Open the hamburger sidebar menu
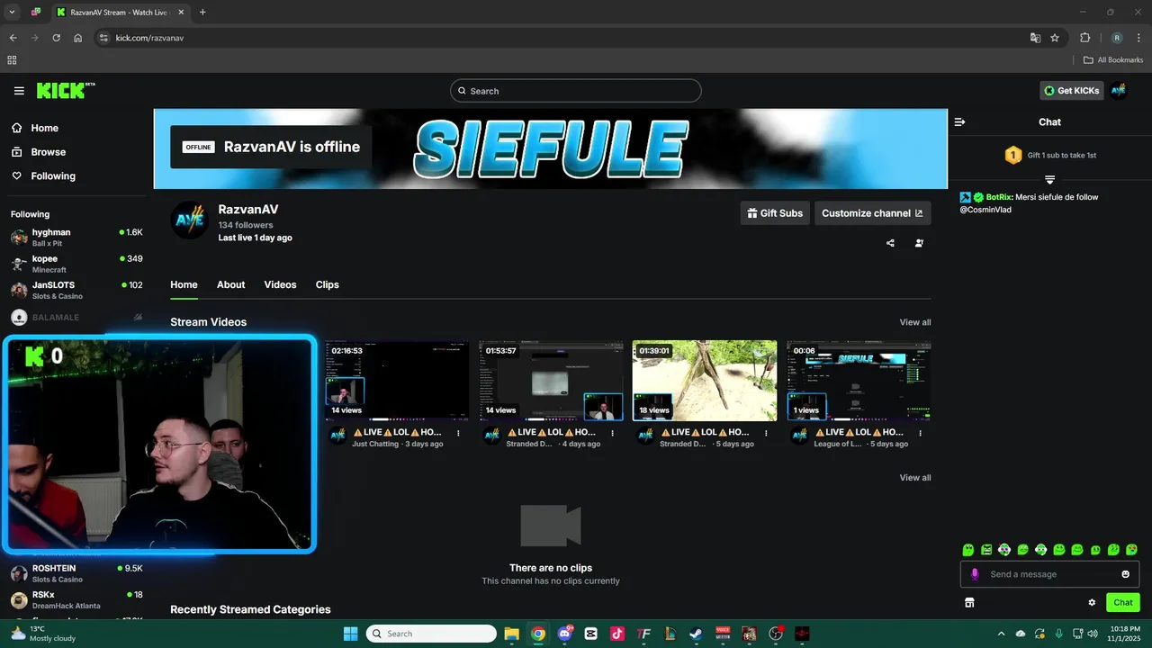This screenshot has width=1152, height=648. [x=19, y=91]
